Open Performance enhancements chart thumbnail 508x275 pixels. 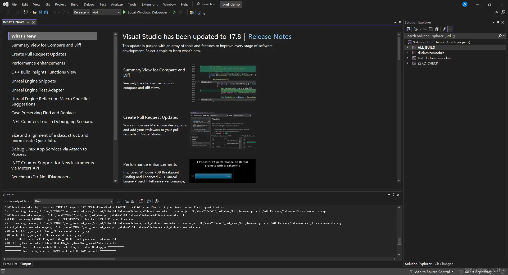click(x=223, y=171)
